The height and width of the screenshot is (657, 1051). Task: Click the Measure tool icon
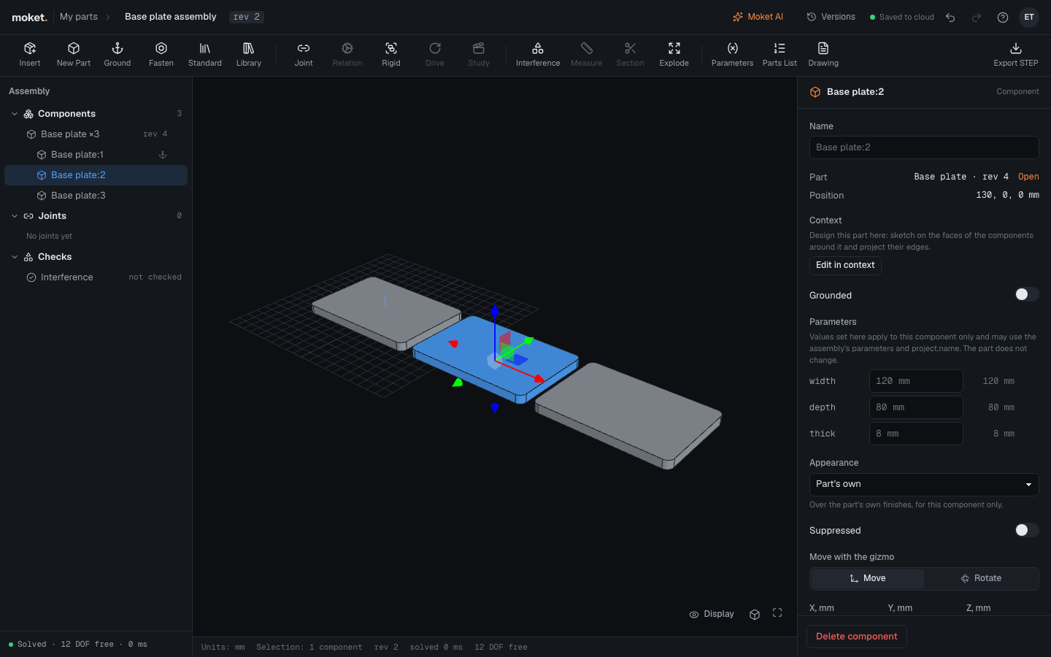[x=587, y=48]
